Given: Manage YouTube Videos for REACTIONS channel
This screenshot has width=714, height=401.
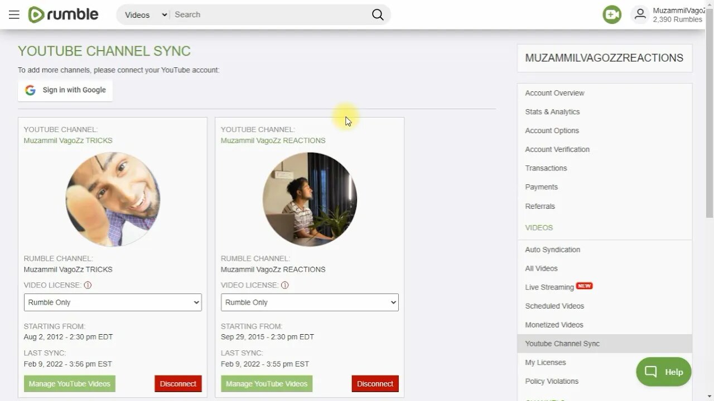Looking at the screenshot, I should pyautogui.click(x=267, y=384).
